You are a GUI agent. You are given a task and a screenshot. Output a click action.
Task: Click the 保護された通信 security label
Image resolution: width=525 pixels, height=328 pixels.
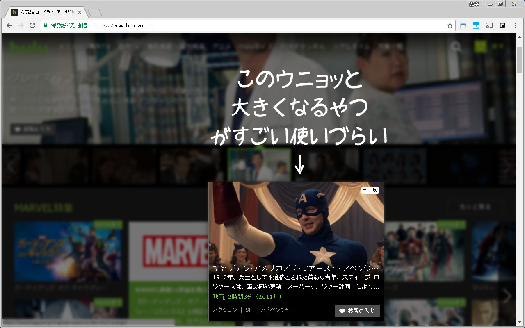click(x=69, y=25)
